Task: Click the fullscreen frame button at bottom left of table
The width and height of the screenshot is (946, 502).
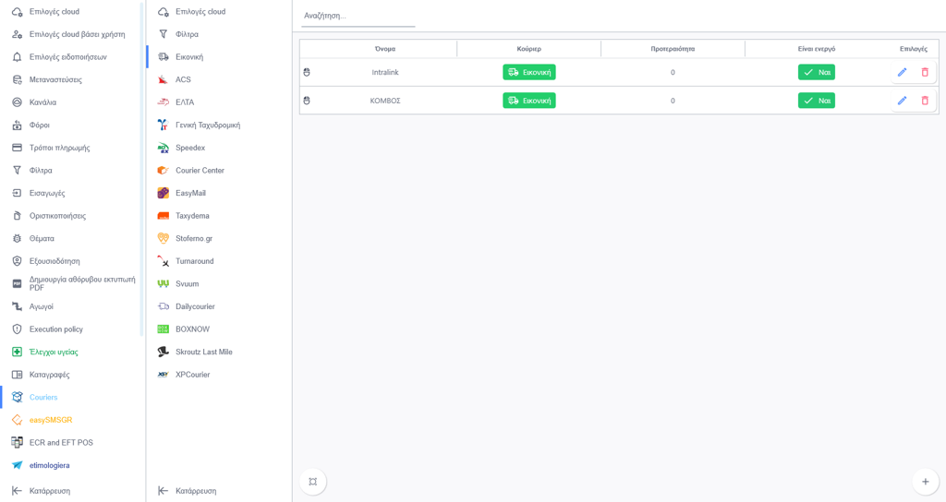Action: 312,482
